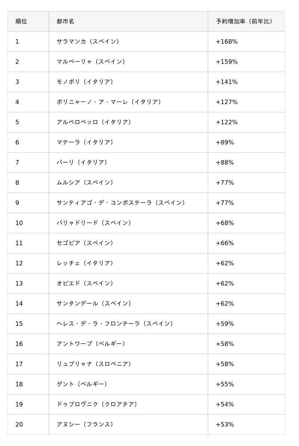Select ヘレス・デ・ラ・フロンテーラ（スペイン） cell
The height and width of the screenshot is (446, 299).
click(x=116, y=324)
